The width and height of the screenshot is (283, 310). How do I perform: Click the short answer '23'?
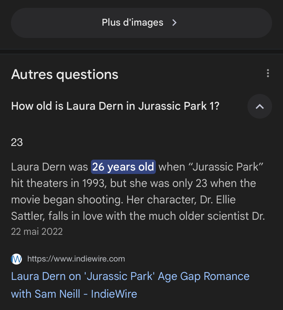pyautogui.click(x=17, y=142)
